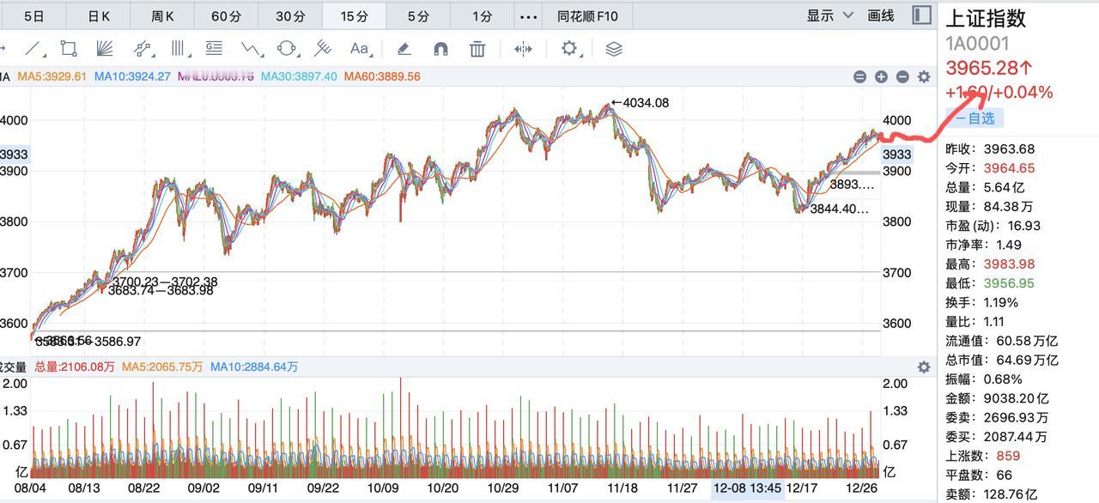Open volume panel settings gear

coord(924,367)
